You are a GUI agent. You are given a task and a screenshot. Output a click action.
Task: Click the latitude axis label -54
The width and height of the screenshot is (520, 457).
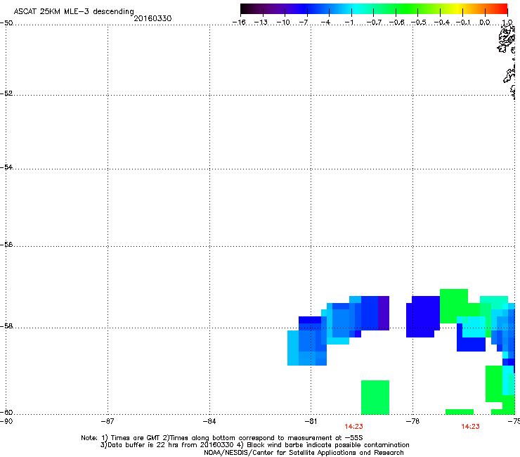pos(6,167)
